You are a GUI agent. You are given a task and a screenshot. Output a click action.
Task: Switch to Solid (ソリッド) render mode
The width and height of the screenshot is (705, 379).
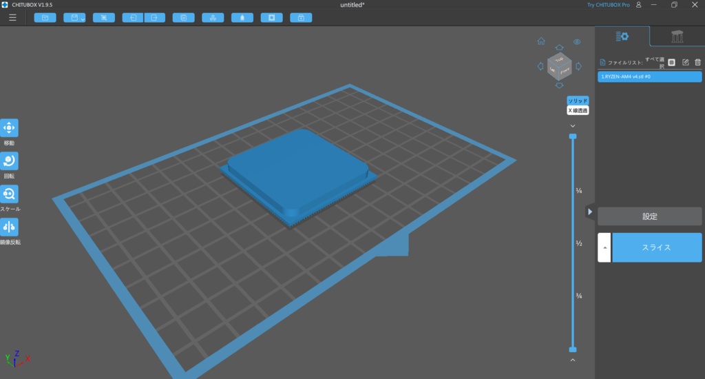pyautogui.click(x=578, y=101)
